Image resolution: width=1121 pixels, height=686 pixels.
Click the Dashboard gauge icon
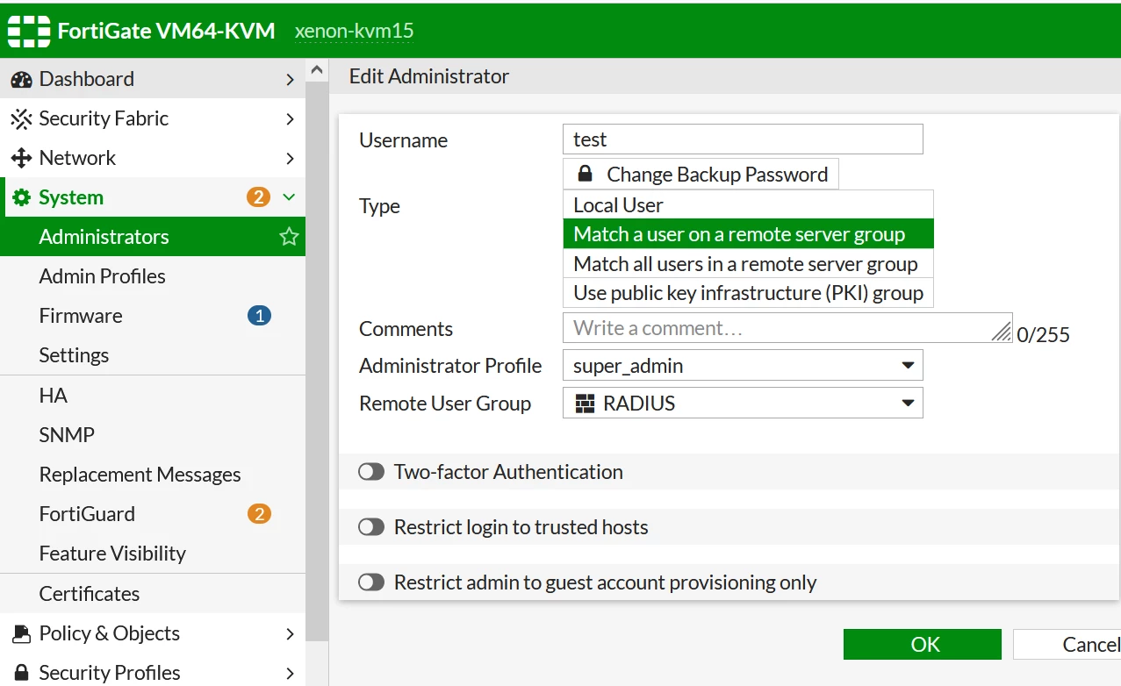click(x=21, y=79)
